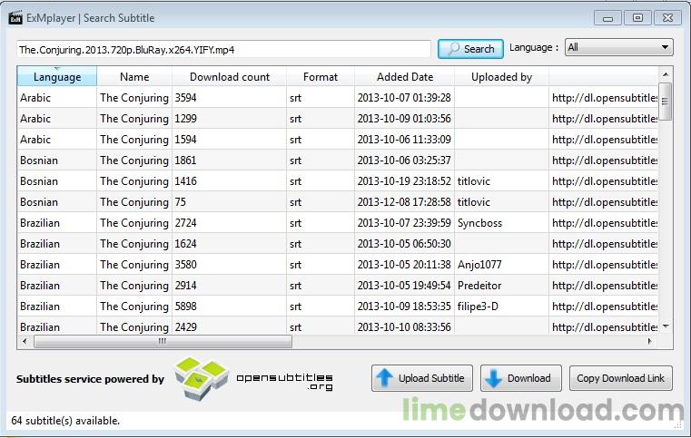Viewport: 691px width, 438px height.
Task: Sort by the Uploaded by column header
Action: click(x=501, y=76)
